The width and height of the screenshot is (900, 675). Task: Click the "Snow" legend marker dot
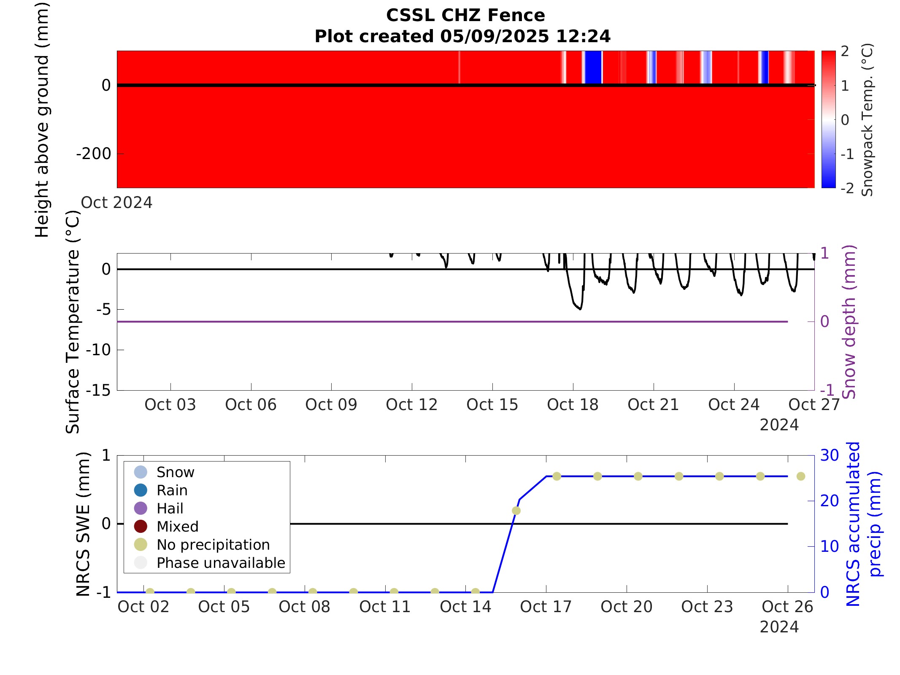[141, 472]
